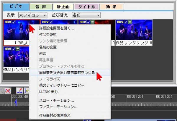Open the 効果 tab
The image size is (177, 121).
(112, 6)
